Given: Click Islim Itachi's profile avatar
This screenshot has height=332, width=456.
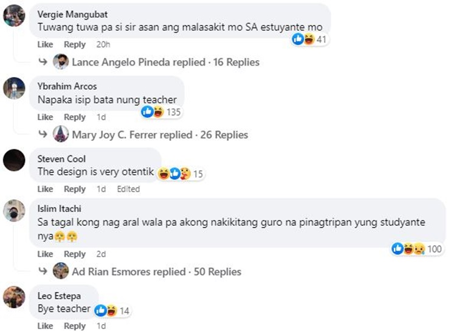Looking at the screenshot, I should coord(13,211).
